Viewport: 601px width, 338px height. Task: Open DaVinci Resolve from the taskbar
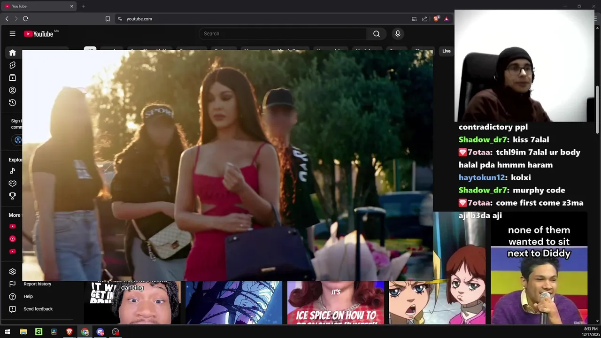(54, 332)
